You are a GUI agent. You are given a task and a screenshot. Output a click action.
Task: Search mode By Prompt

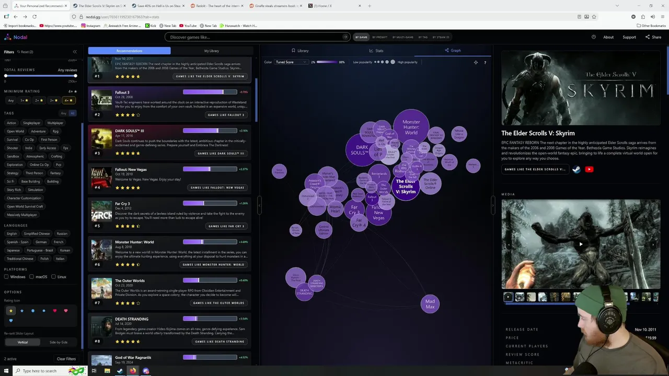(380, 37)
